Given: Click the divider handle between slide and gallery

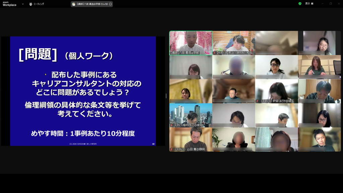Looking at the screenshot, I should pos(166,96).
